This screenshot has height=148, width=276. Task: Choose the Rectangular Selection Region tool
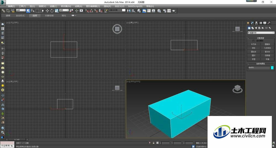pos(37,11)
